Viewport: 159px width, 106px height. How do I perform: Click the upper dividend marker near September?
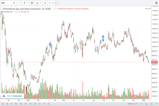[x=103, y=37]
